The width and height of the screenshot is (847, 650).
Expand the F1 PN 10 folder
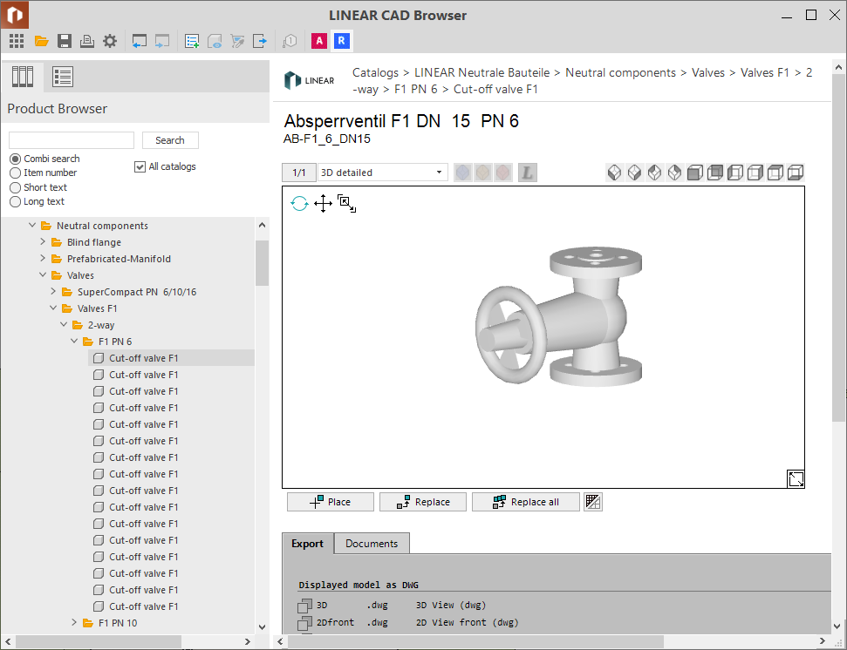[x=74, y=623]
